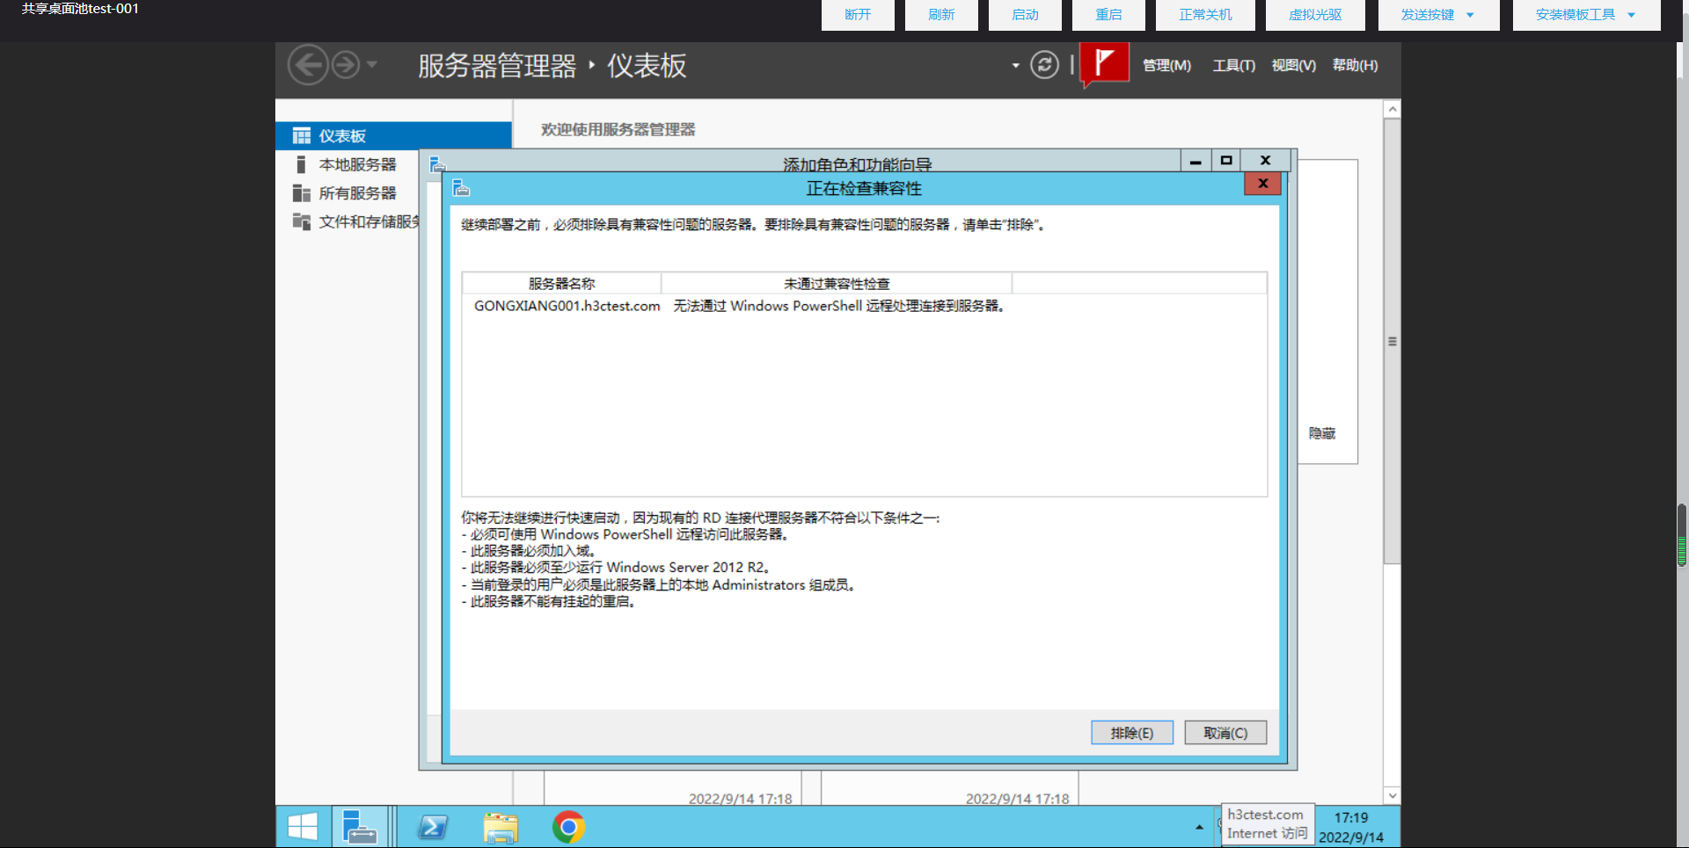Maximize the 添加角色和功能向导 window
The height and width of the screenshot is (848, 1689).
click(1226, 161)
